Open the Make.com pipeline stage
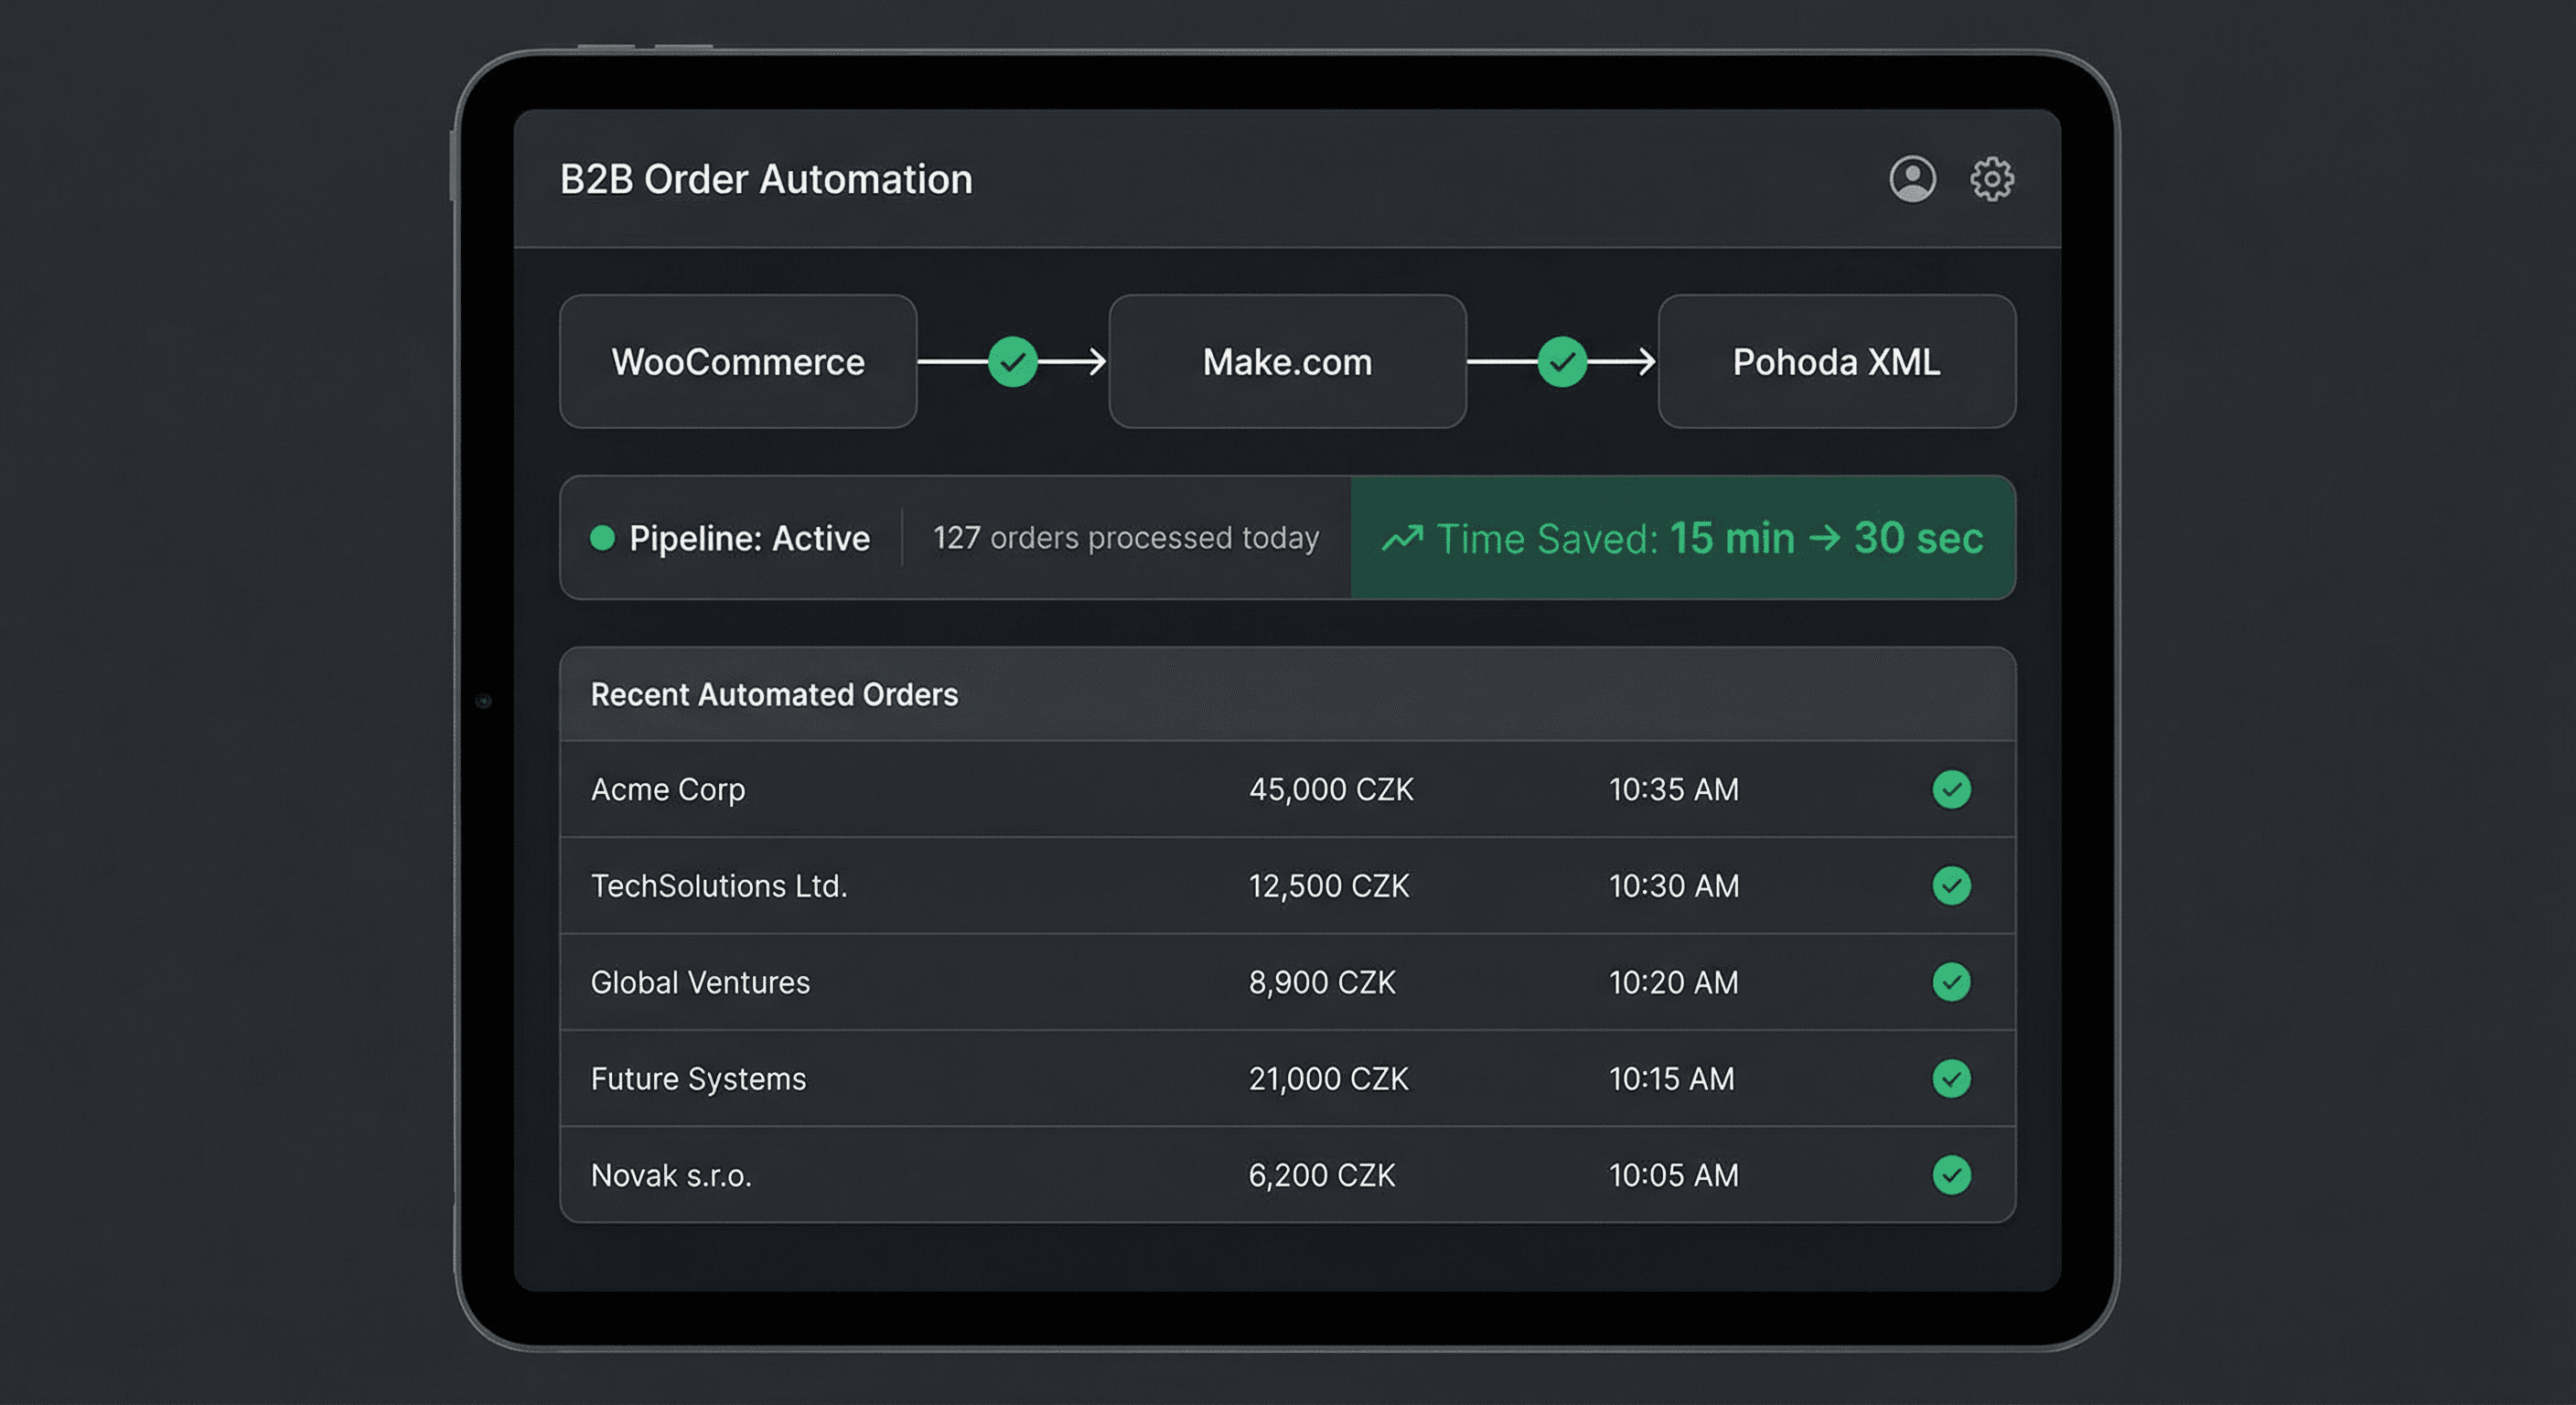This screenshot has width=2576, height=1405. (x=1286, y=362)
